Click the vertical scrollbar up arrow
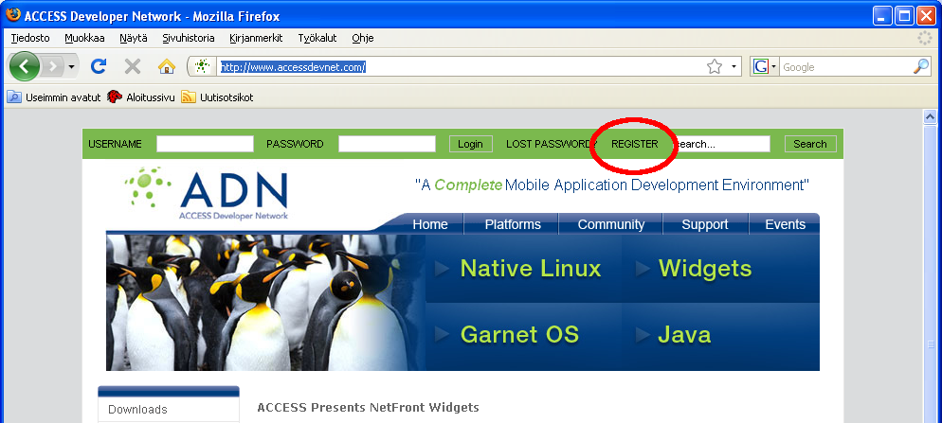942x423 pixels. (x=930, y=117)
